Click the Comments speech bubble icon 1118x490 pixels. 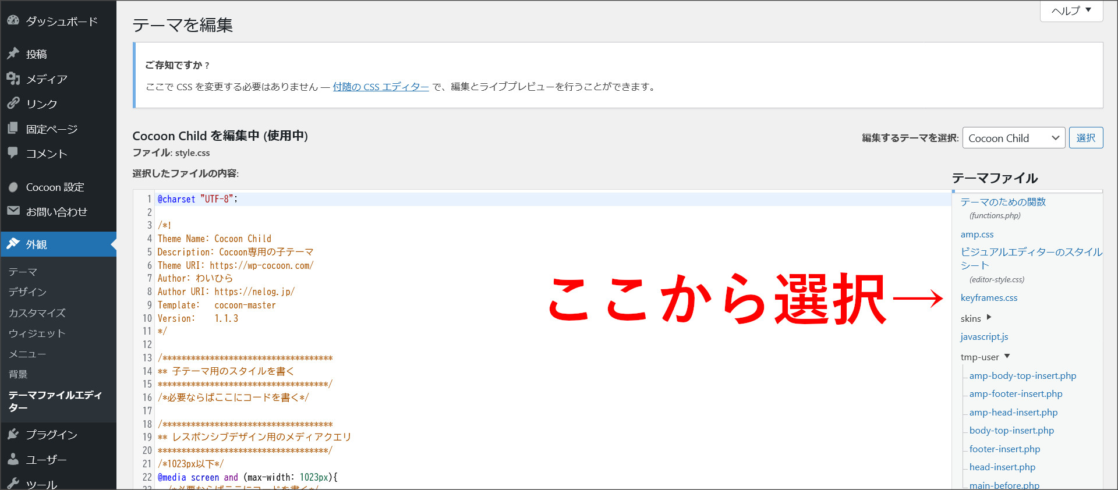(13, 153)
